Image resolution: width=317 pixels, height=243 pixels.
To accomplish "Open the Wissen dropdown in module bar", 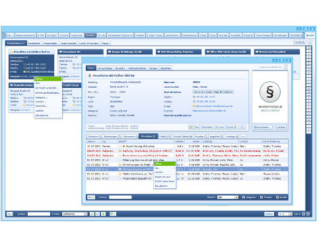I will click(x=172, y=35).
